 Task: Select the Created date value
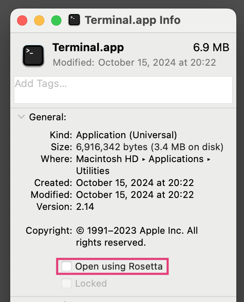(x=135, y=183)
